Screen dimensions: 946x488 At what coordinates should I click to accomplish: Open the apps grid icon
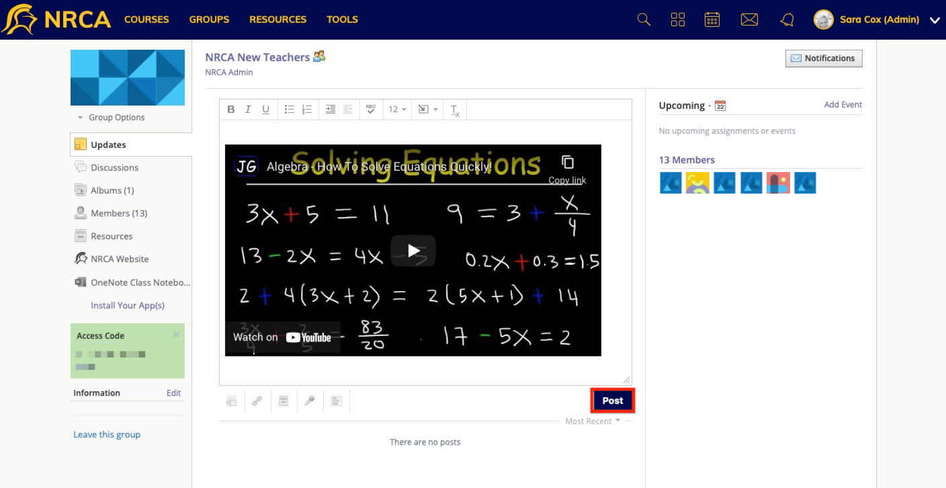(678, 19)
